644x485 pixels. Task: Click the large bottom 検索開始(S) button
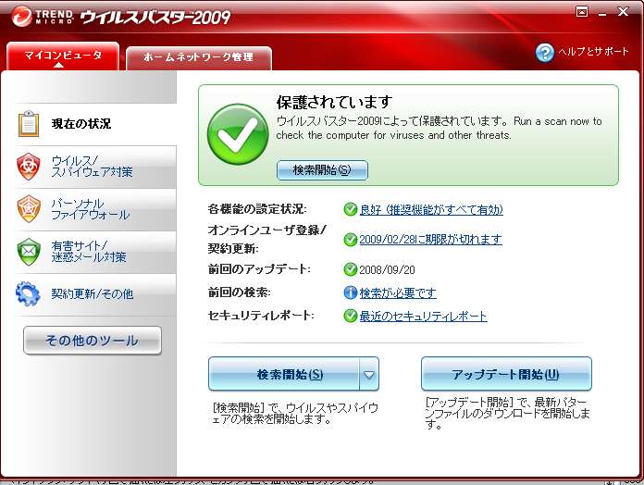coord(284,374)
